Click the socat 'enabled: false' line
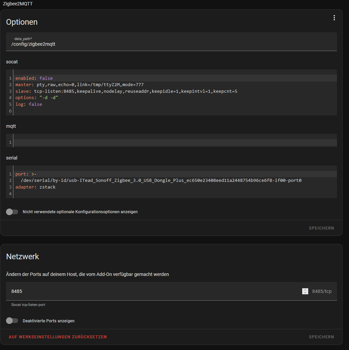The width and height of the screenshot is (349, 350). 176,78
